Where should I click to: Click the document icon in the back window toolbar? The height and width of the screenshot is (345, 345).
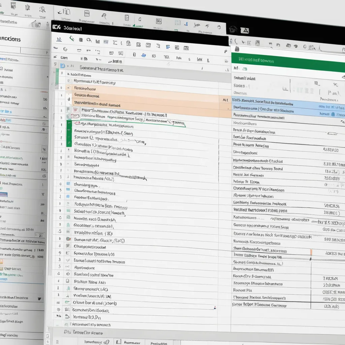(127, 18)
